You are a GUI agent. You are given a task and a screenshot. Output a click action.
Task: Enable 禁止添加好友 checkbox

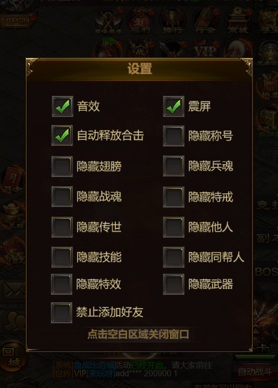pos(62,312)
